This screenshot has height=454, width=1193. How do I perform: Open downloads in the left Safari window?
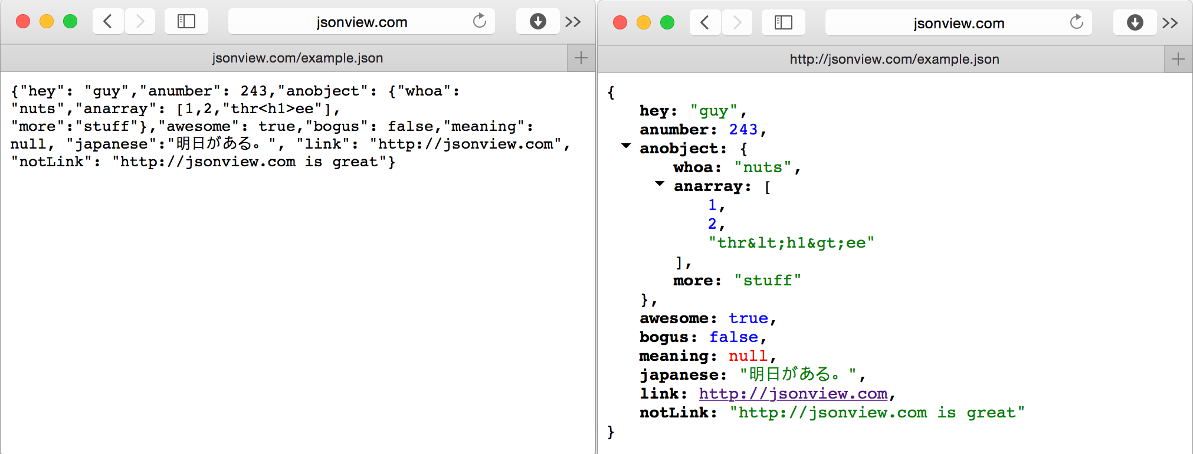pos(537,22)
